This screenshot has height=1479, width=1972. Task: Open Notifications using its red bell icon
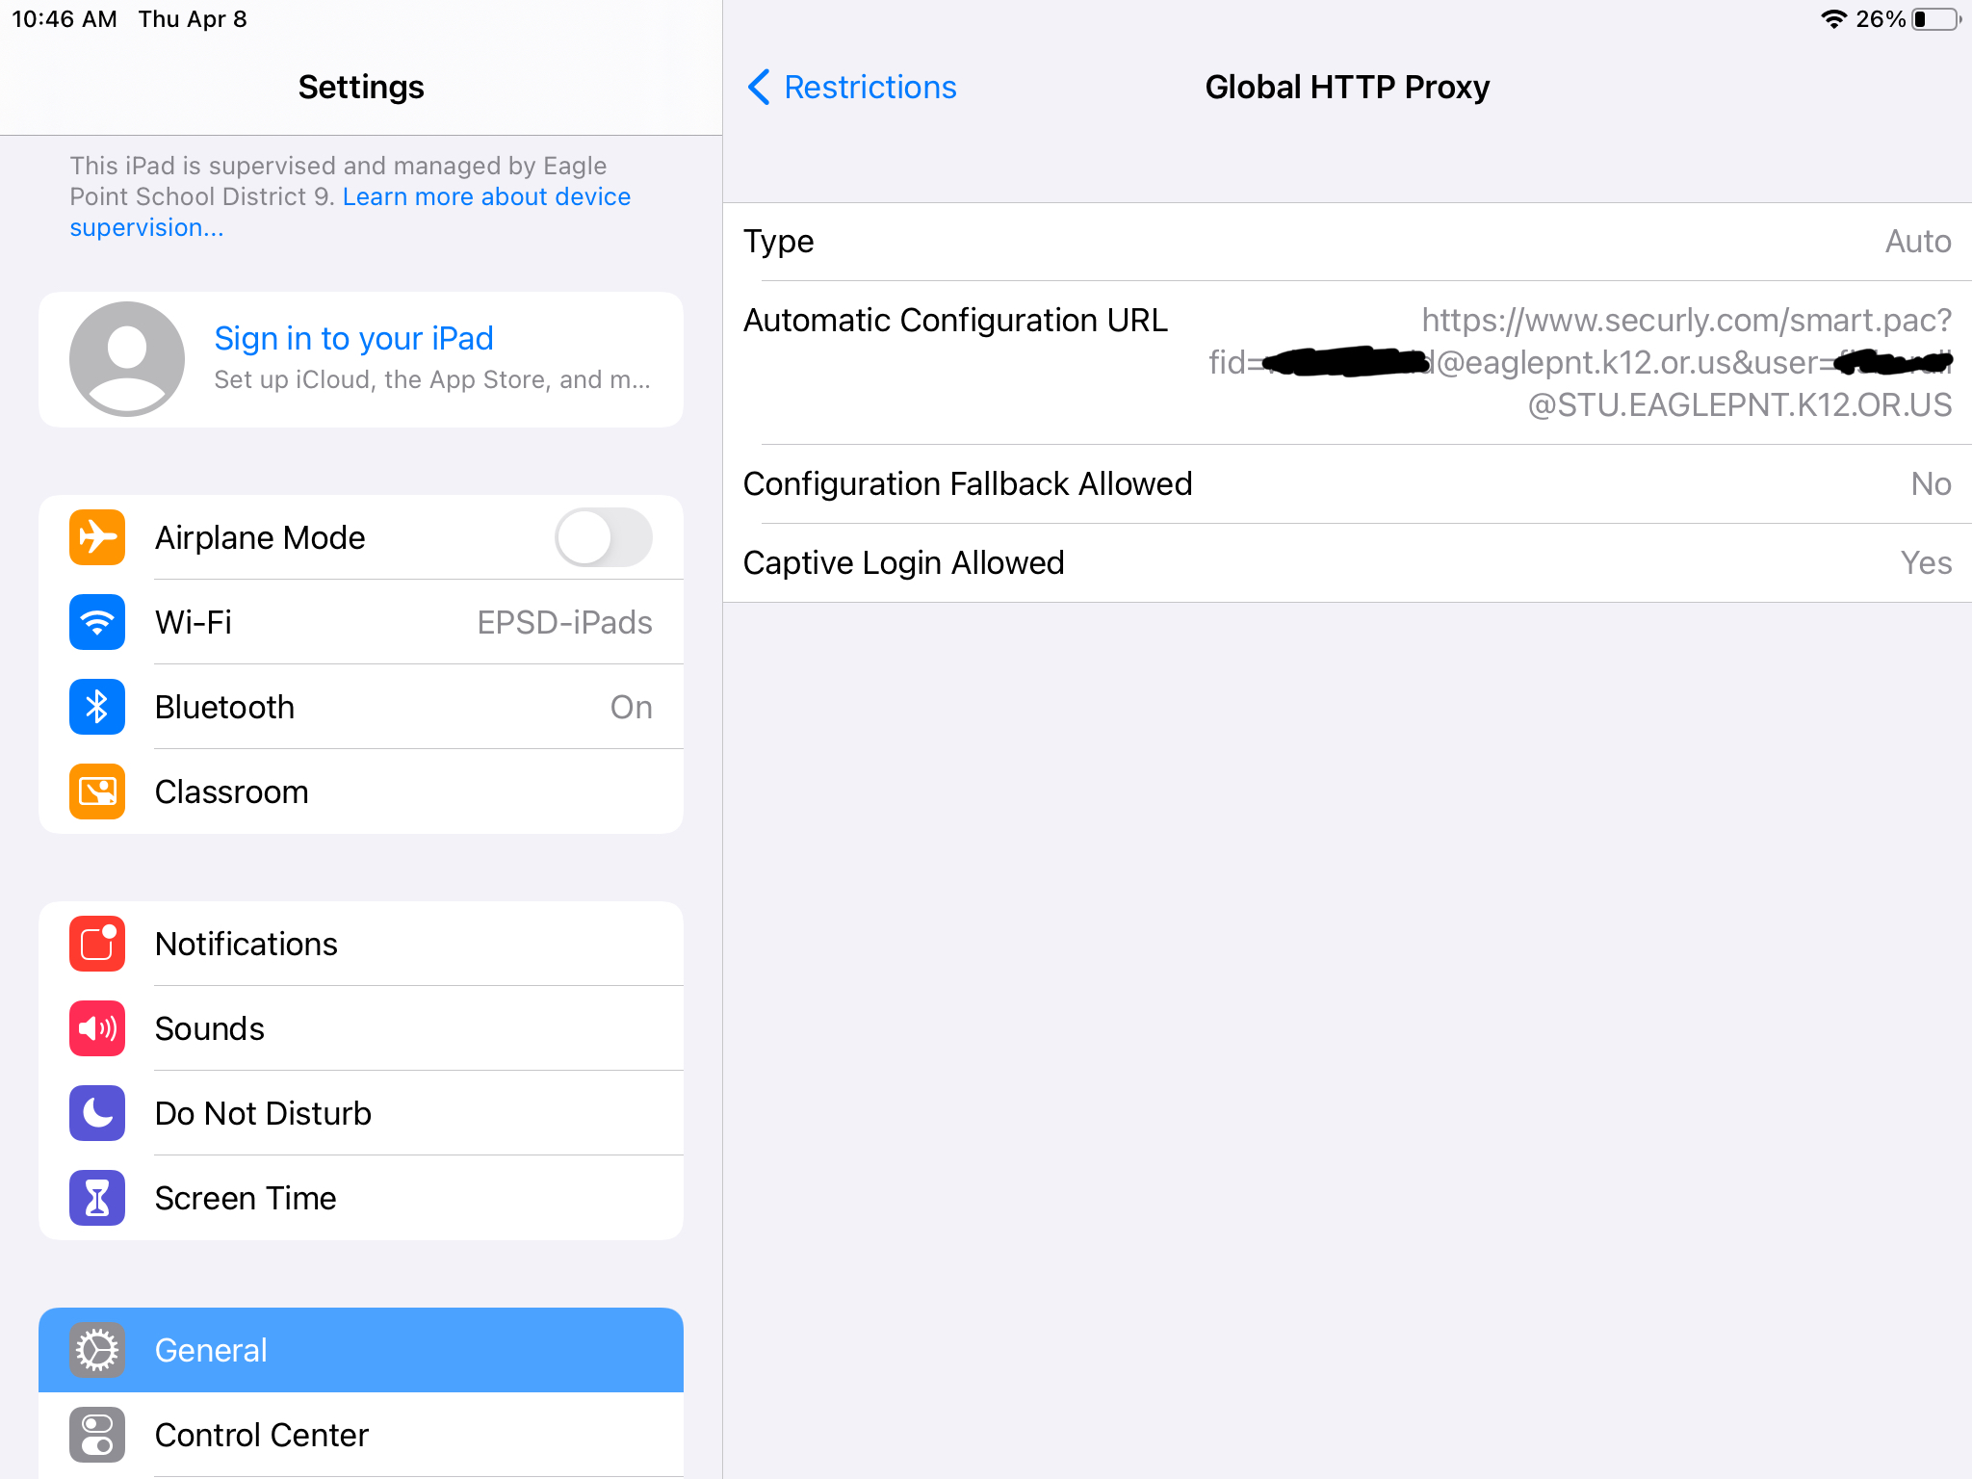(x=96, y=944)
